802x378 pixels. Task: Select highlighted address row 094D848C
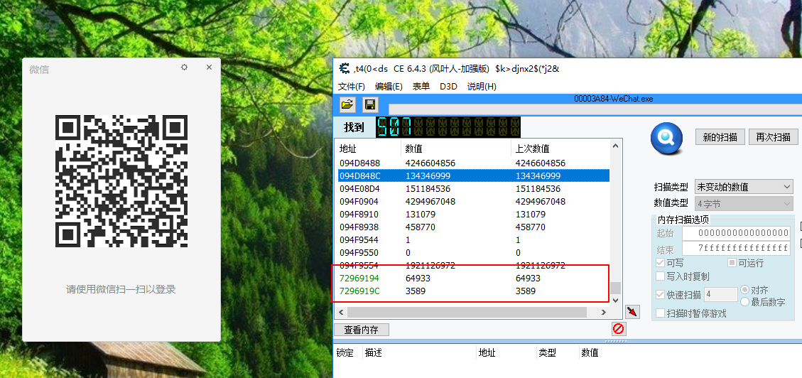(474, 176)
